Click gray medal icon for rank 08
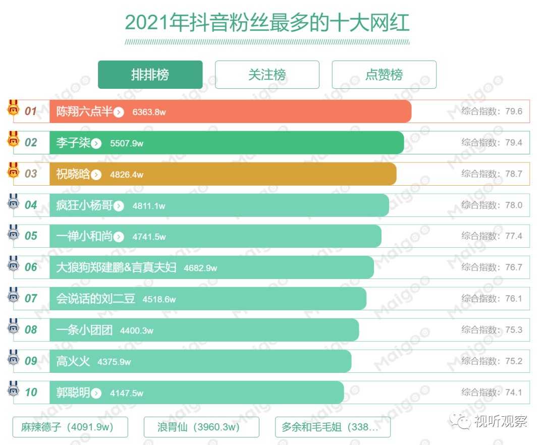The width and height of the screenshot is (545, 445). click(13, 326)
